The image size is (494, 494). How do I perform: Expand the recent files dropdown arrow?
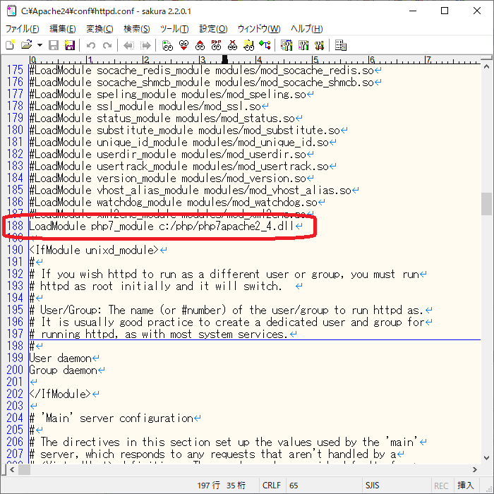click(x=40, y=45)
